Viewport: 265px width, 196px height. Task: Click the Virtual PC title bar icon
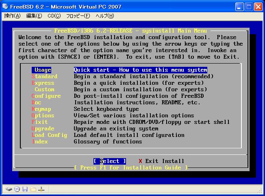pyautogui.click(x=5, y=7)
